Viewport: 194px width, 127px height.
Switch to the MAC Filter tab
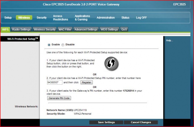pos(65,29)
